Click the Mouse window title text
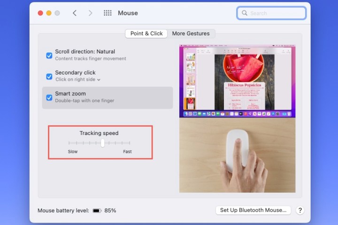The width and height of the screenshot is (338, 225). pos(128,13)
